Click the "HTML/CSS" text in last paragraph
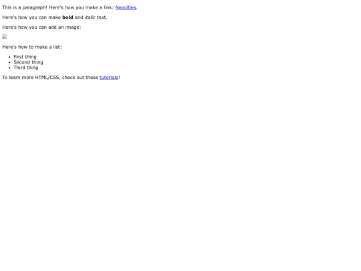The image size is (361, 271). coord(48,78)
